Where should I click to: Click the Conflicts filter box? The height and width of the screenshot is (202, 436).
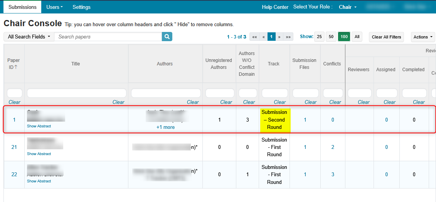[x=333, y=93]
